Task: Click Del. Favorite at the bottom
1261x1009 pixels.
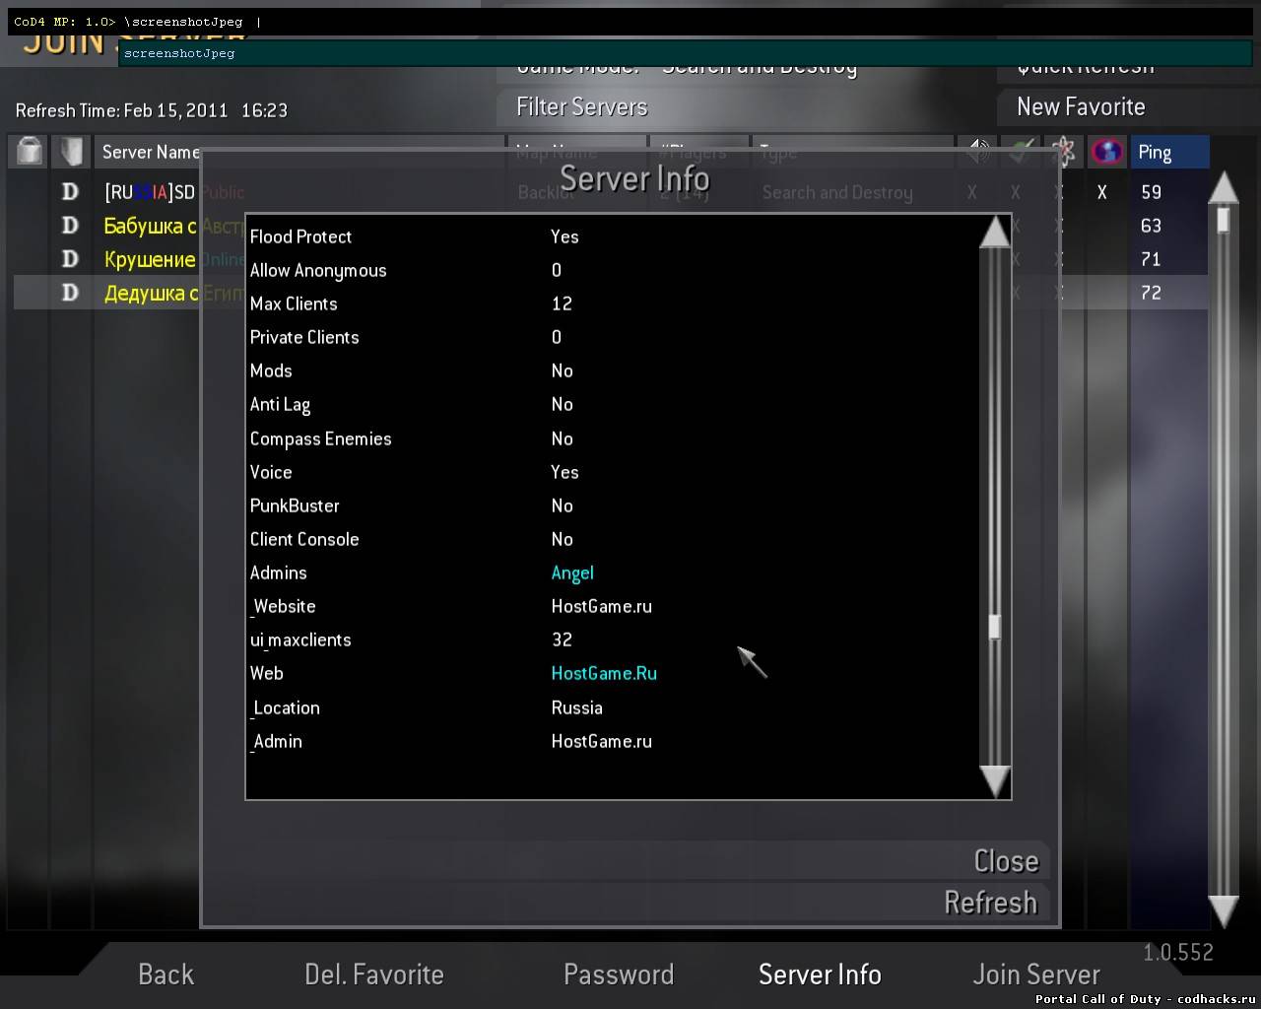Action: [374, 975]
